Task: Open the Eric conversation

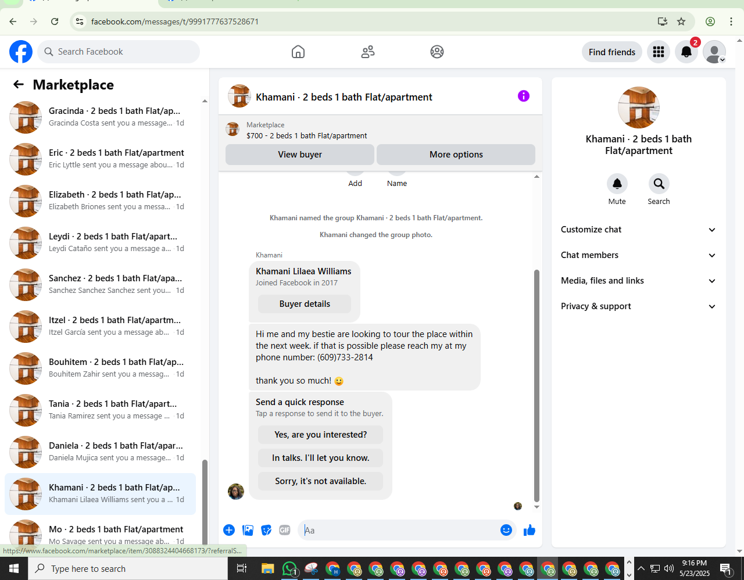Action: tap(101, 159)
